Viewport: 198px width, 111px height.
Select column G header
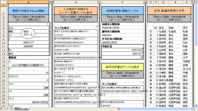[76, 2]
